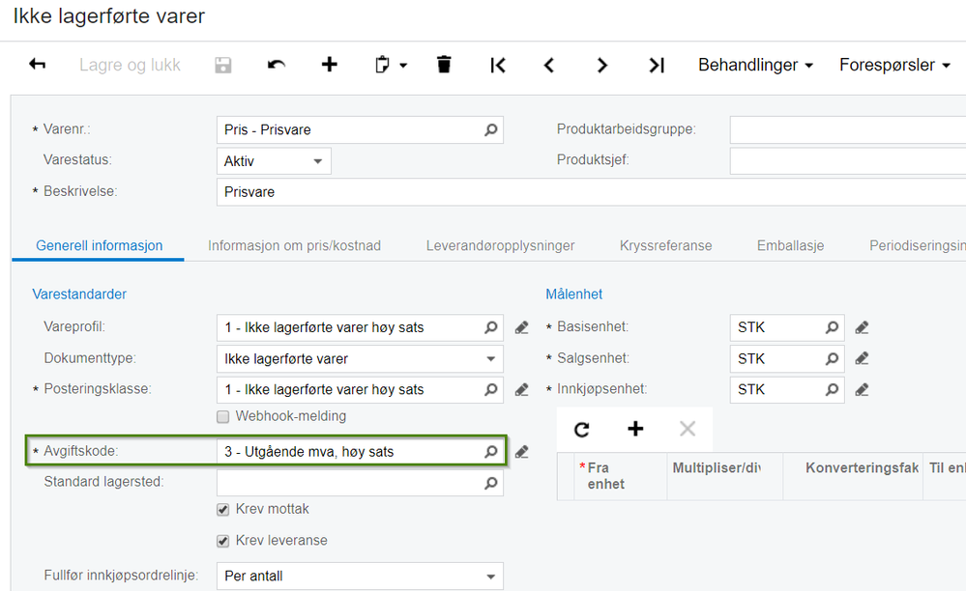Jump to last record icon
This screenshot has height=591, width=966.
coord(657,65)
